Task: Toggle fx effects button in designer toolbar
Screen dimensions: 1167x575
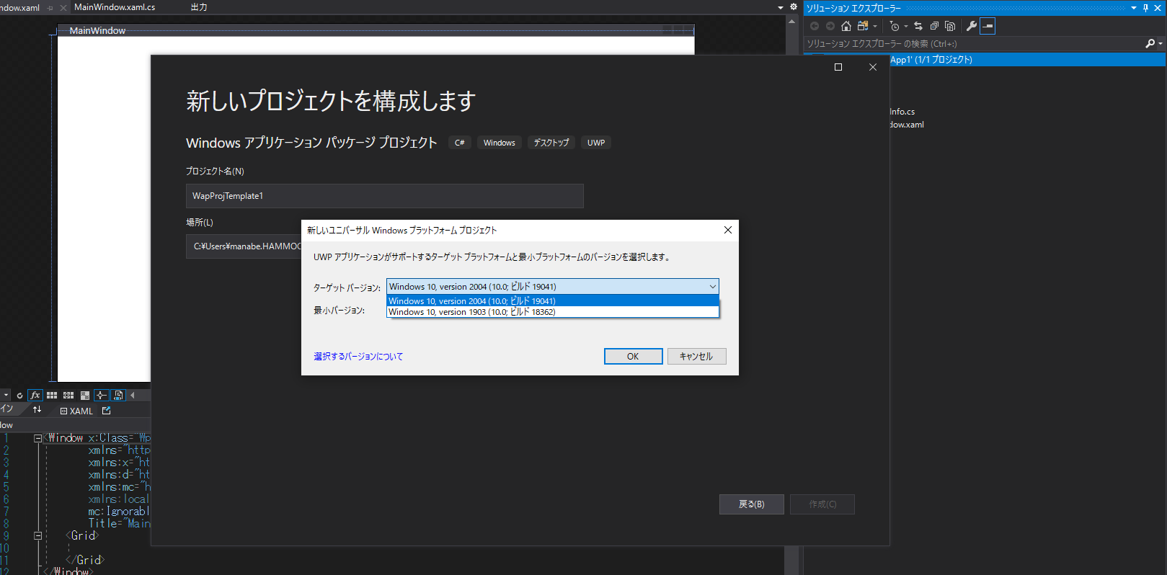Action: (35, 395)
